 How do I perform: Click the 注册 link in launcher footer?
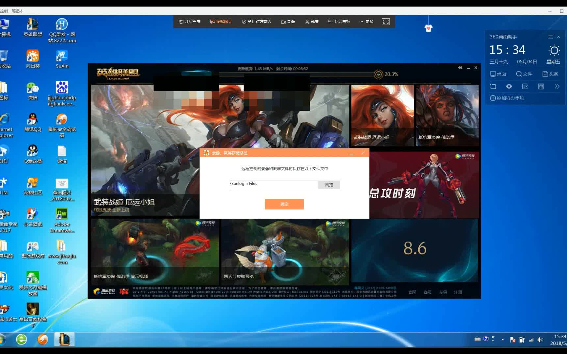[x=458, y=292]
